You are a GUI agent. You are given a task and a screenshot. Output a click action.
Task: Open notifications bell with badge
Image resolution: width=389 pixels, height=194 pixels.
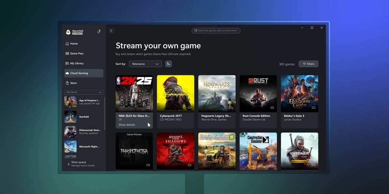[x=99, y=32]
